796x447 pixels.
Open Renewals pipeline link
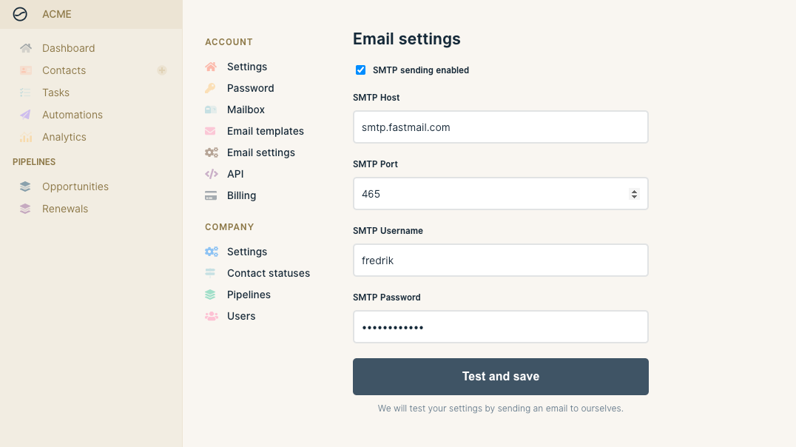coord(65,209)
